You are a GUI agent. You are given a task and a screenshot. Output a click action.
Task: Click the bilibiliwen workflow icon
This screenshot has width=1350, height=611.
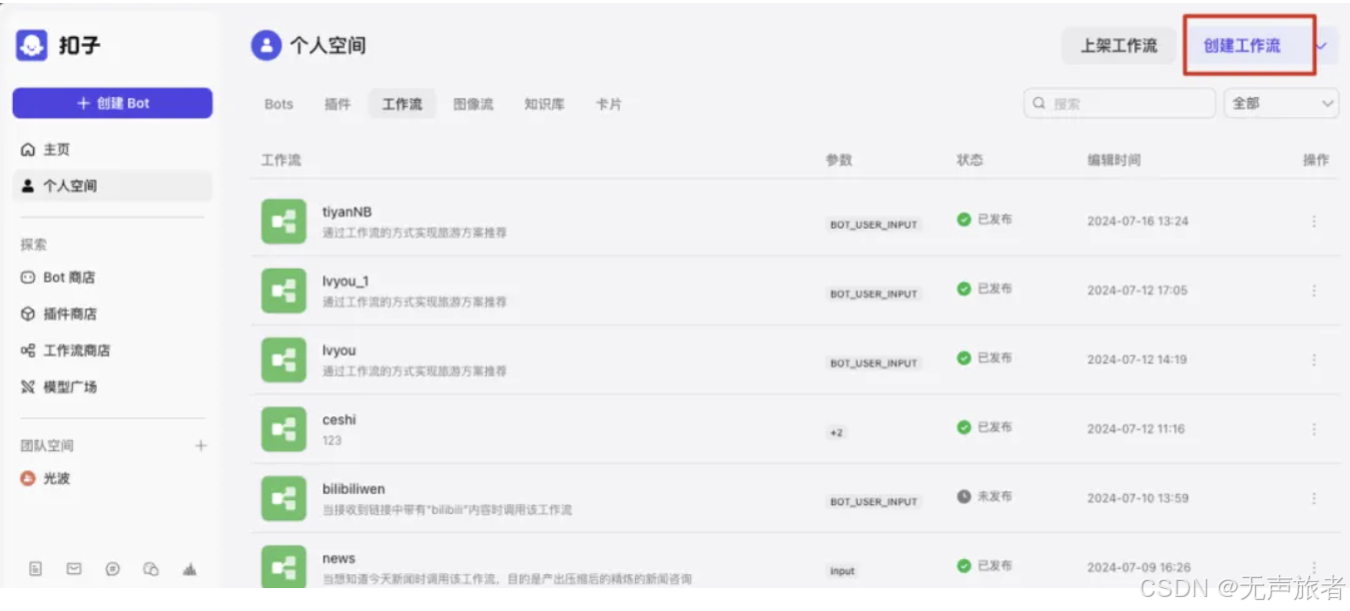click(284, 498)
